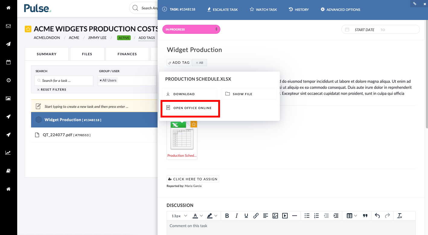This screenshot has height=235, width=428.
Task: Insert a horizontal rule
Action: point(295,216)
